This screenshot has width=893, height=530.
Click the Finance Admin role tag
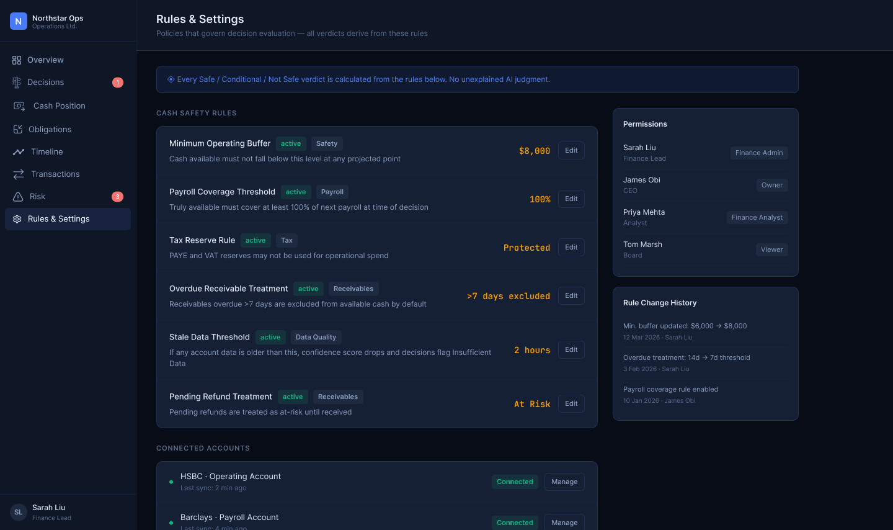pos(759,153)
